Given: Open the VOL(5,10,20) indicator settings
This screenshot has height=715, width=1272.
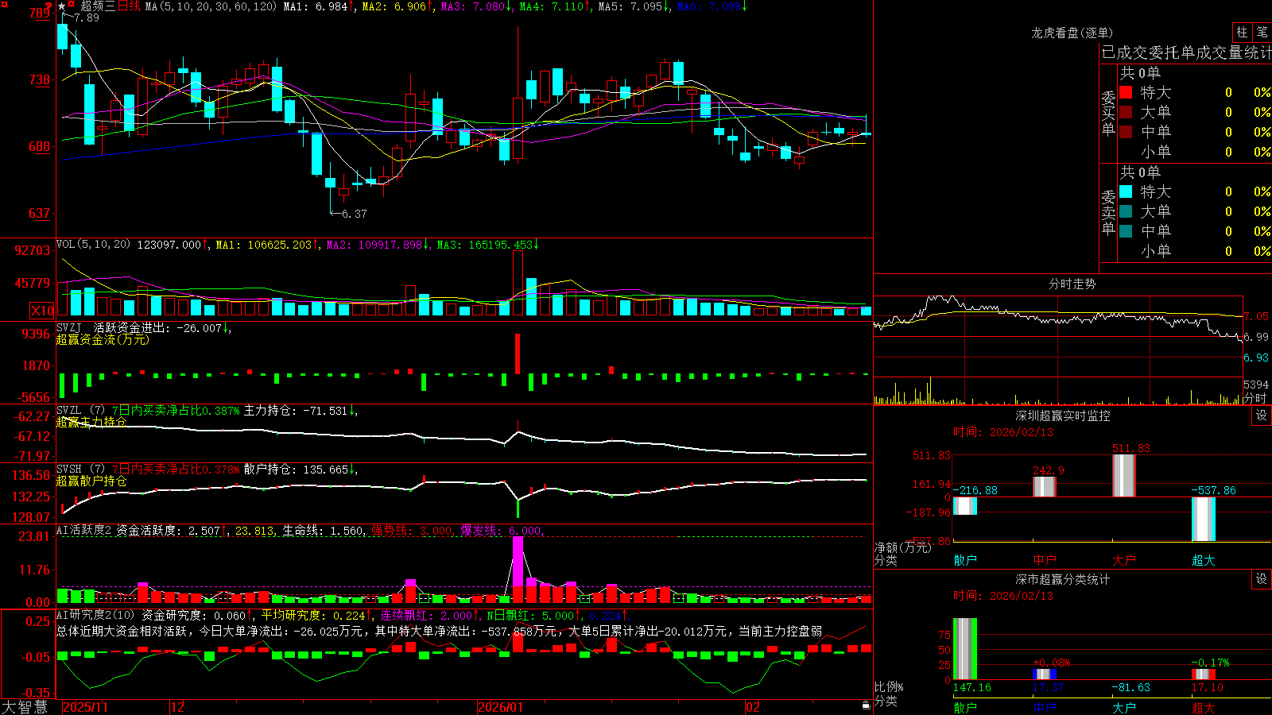Looking at the screenshot, I should pos(93,245).
